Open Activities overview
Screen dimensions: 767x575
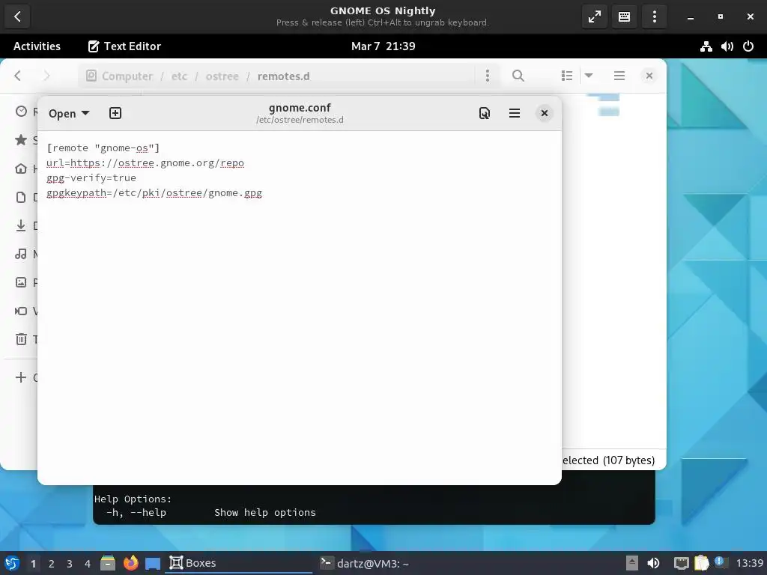(x=37, y=46)
